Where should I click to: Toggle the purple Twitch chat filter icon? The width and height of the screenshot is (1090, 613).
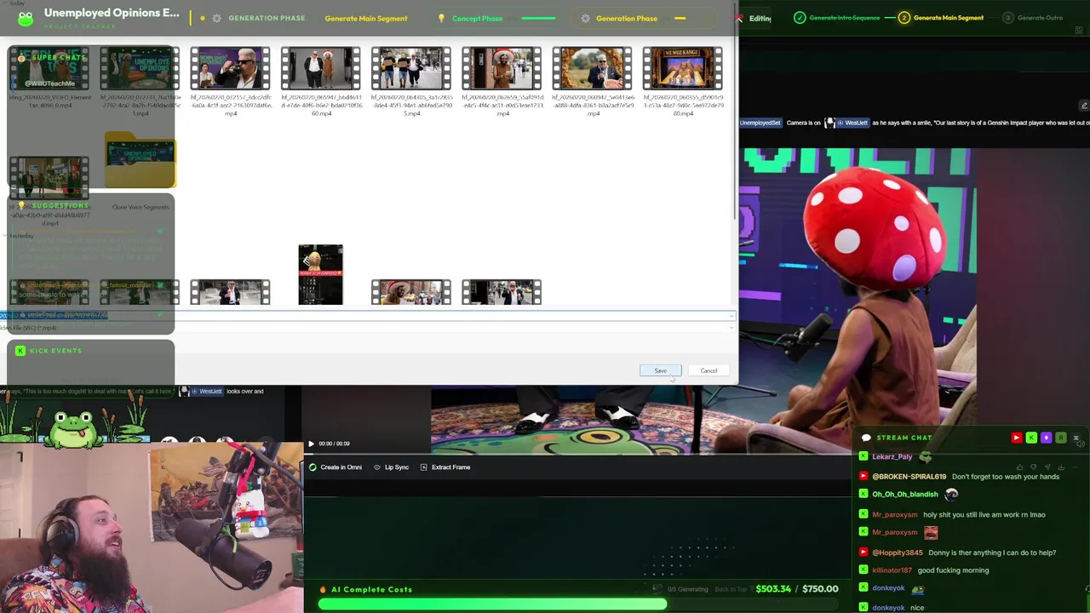[x=1046, y=438]
